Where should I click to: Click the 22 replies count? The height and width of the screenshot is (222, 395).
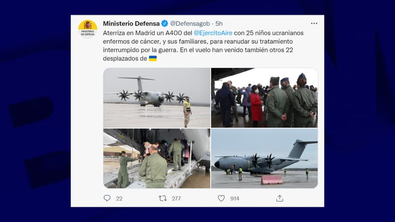click(x=119, y=199)
